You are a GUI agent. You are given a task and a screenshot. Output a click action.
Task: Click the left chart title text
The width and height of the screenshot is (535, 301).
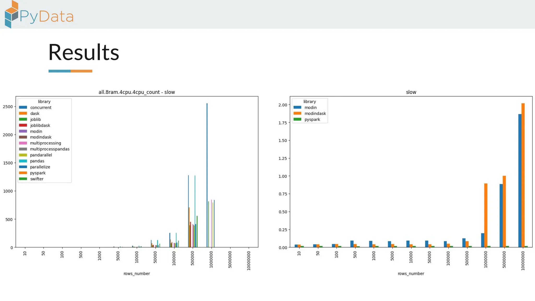(137, 92)
